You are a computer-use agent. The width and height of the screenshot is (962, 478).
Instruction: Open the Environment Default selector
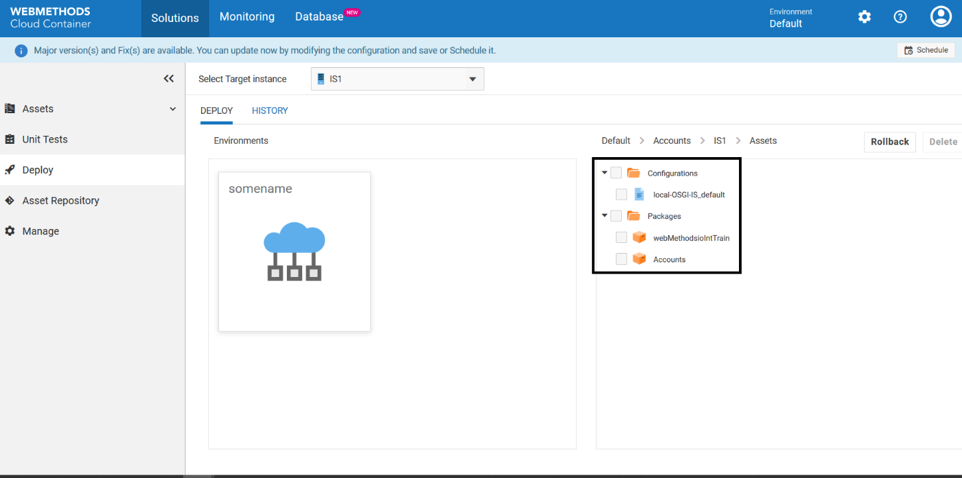click(x=791, y=18)
